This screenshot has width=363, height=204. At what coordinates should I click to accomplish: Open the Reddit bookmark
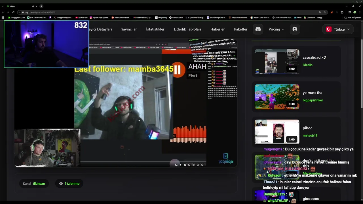pos(121,18)
